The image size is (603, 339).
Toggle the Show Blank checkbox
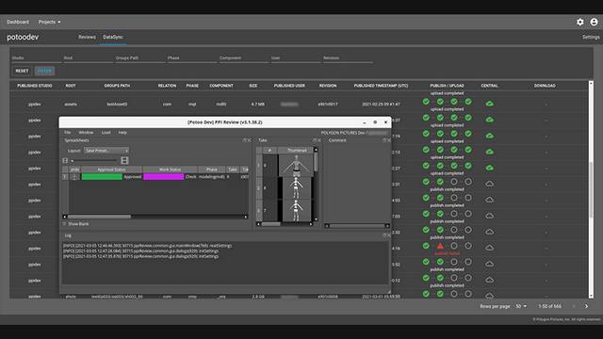click(65, 224)
